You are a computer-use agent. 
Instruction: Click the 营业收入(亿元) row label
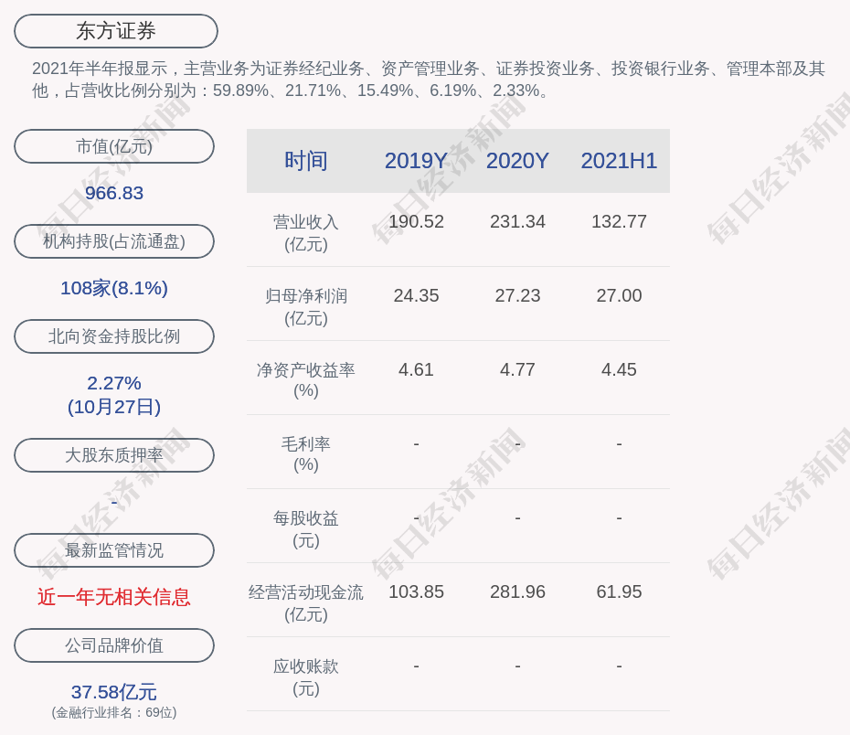[306, 233]
